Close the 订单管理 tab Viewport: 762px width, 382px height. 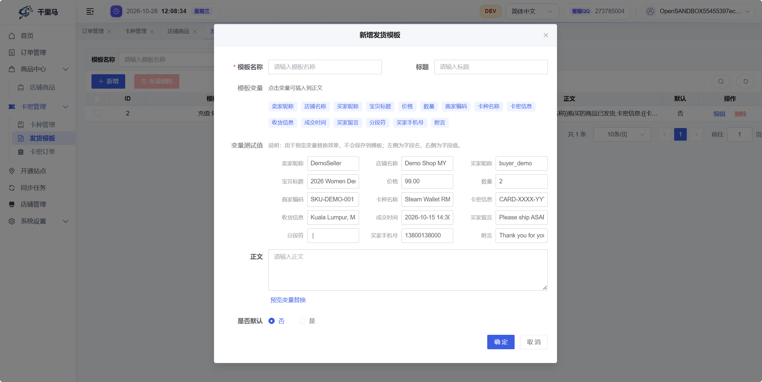point(109,32)
